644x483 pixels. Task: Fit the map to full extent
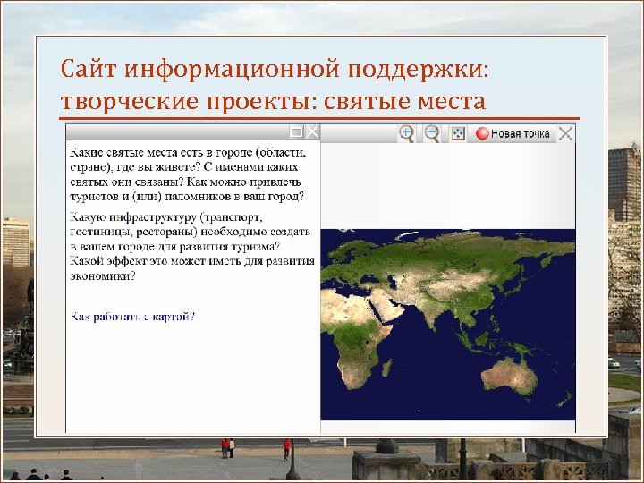point(458,133)
